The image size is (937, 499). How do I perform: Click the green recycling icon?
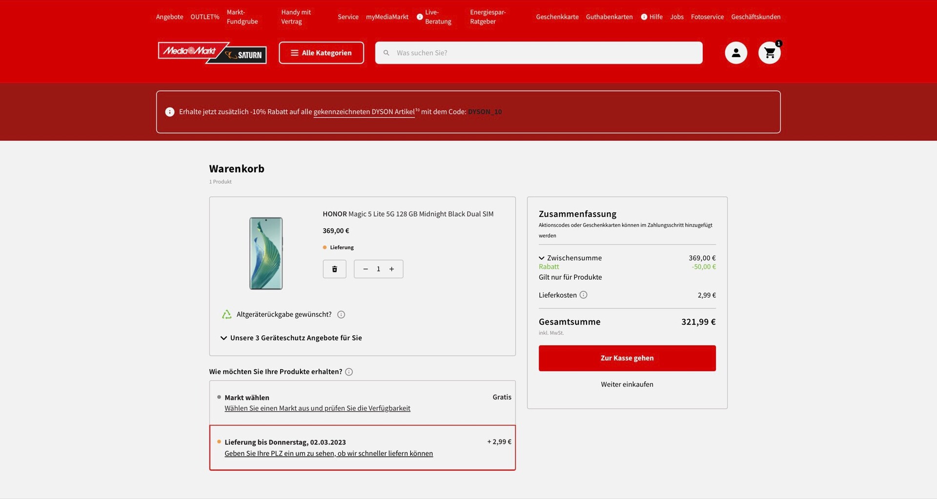coord(226,314)
